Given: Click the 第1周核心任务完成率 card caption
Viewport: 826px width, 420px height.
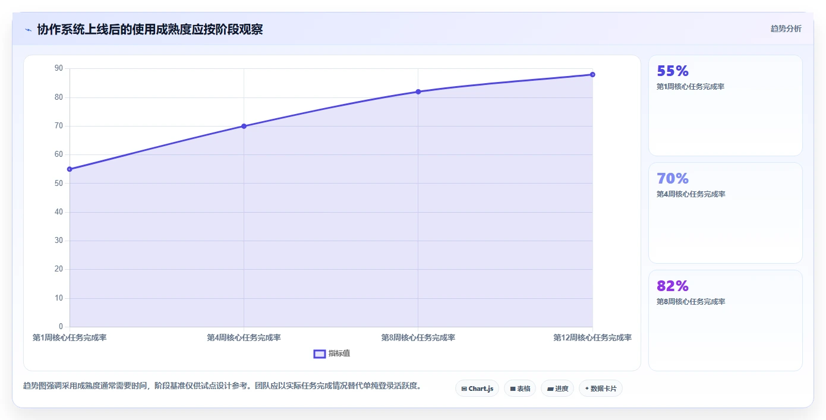Looking at the screenshot, I should (691, 87).
